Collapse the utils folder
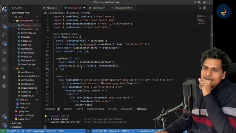This screenshot has width=236, height=133. coord(22,68)
